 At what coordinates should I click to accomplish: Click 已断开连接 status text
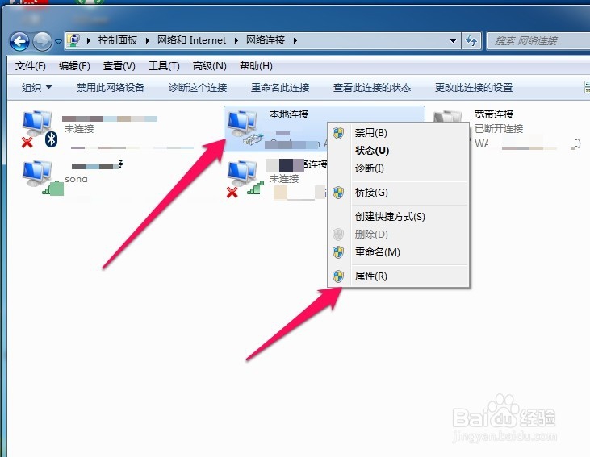click(499, 129)
